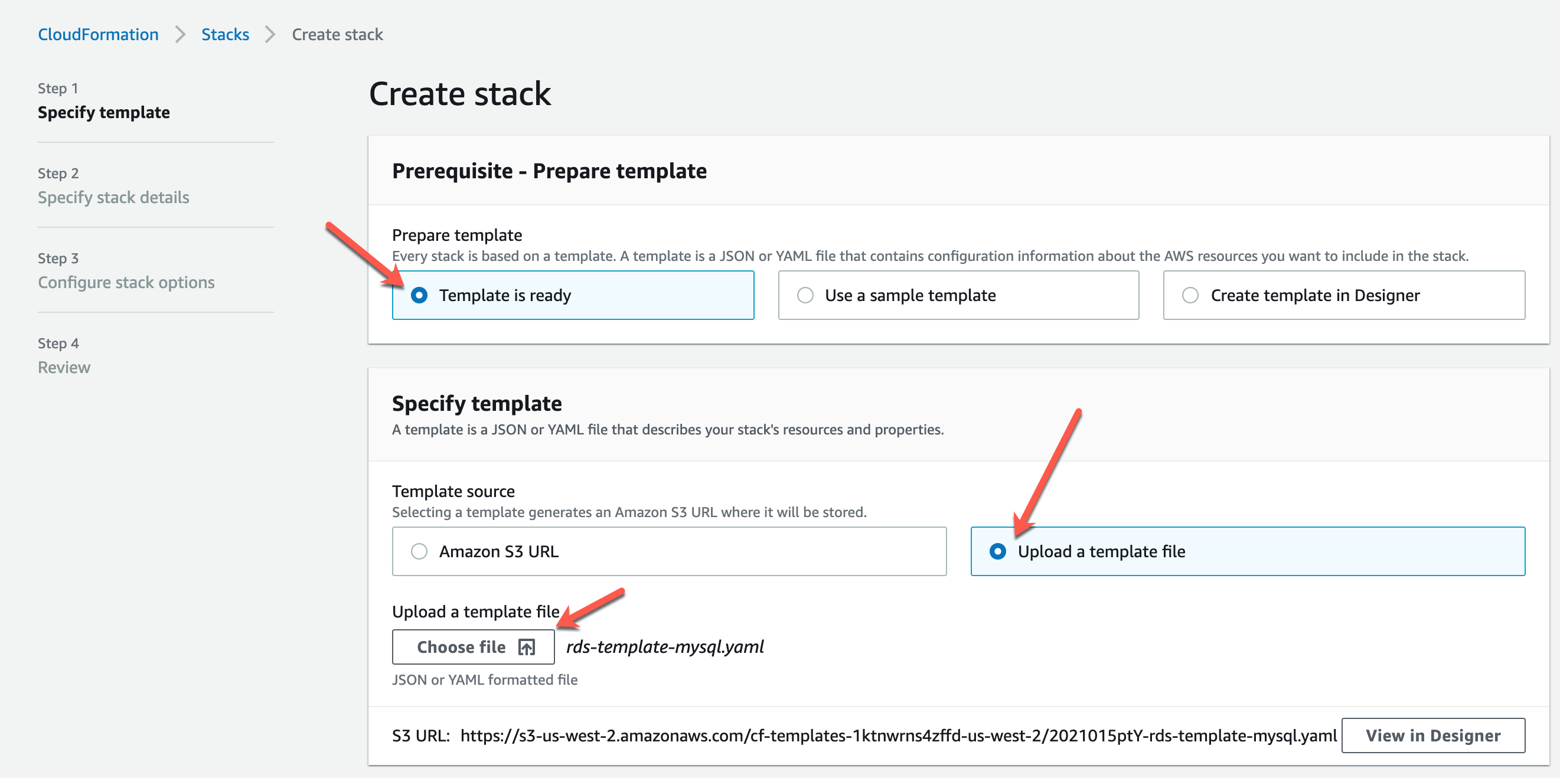1560x778 pixels.
Task: Select Upload a template file radio option
Action: click(x=997, y=551)
